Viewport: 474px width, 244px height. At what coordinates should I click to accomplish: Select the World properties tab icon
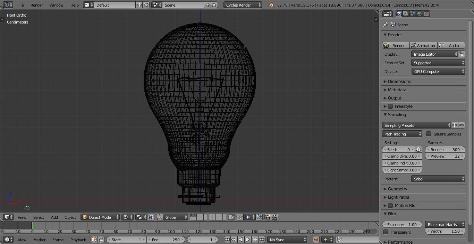click(x=420, y=14)
